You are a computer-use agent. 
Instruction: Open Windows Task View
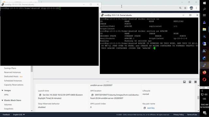(204, 15)
